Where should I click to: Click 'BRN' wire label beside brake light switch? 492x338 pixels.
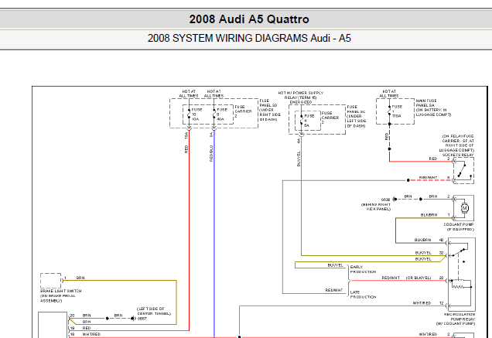pyautogui.click(x=80, y=278)
